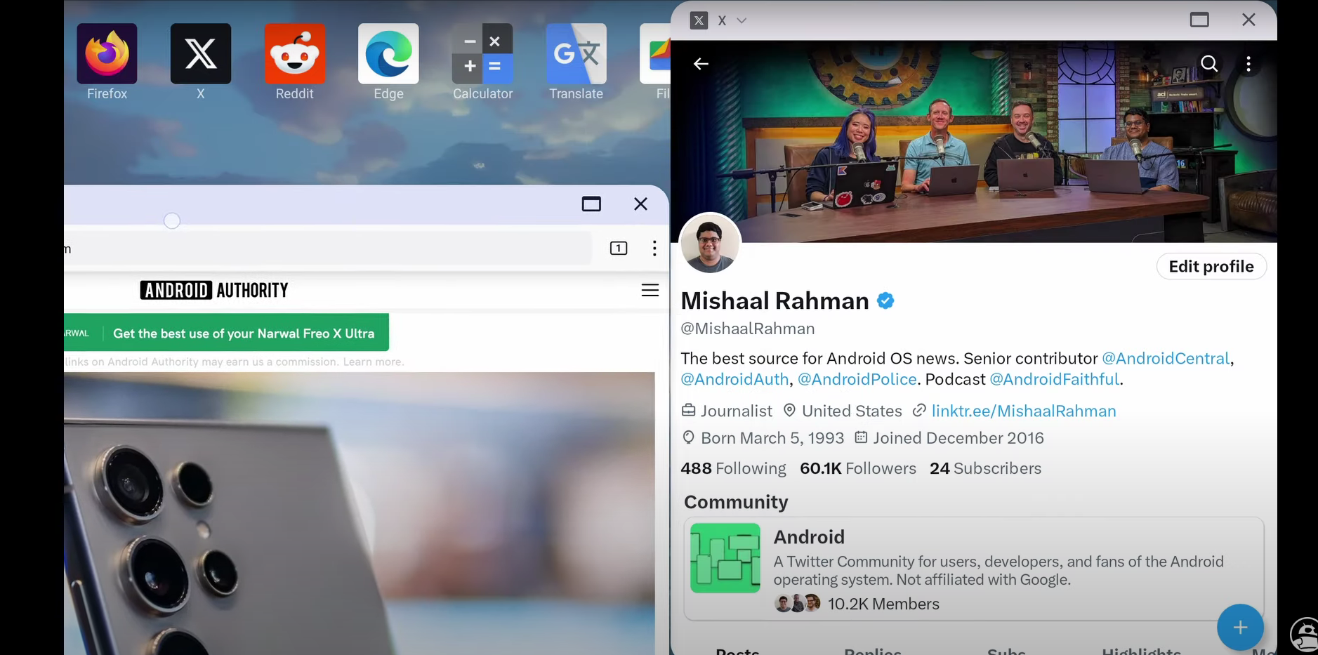Click the Edit profile button

pos(1211,266)
